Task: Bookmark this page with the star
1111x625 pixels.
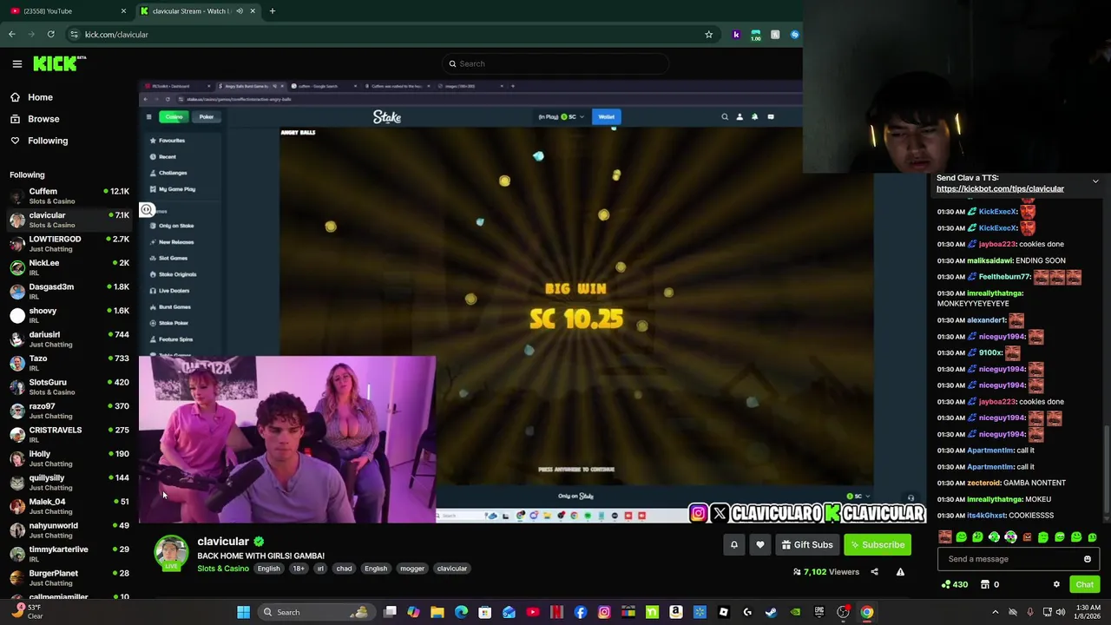Action: 708,35
